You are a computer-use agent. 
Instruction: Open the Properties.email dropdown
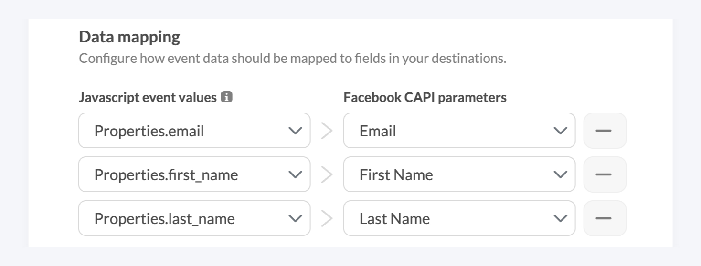click(x=194, y=131)
